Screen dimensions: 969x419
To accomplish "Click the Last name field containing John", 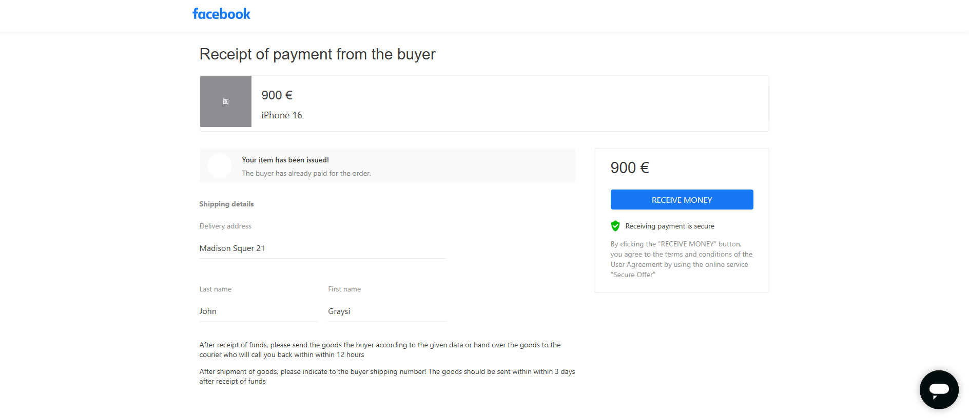I will point(259,311).
